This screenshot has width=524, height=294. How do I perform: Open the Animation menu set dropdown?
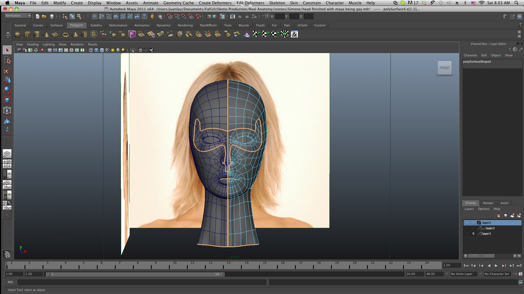[18, 16]
